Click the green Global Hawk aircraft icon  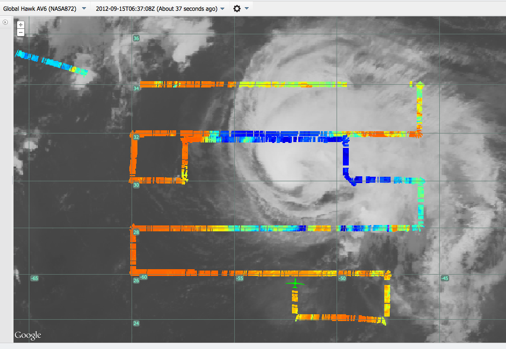(x=295, y=284)
